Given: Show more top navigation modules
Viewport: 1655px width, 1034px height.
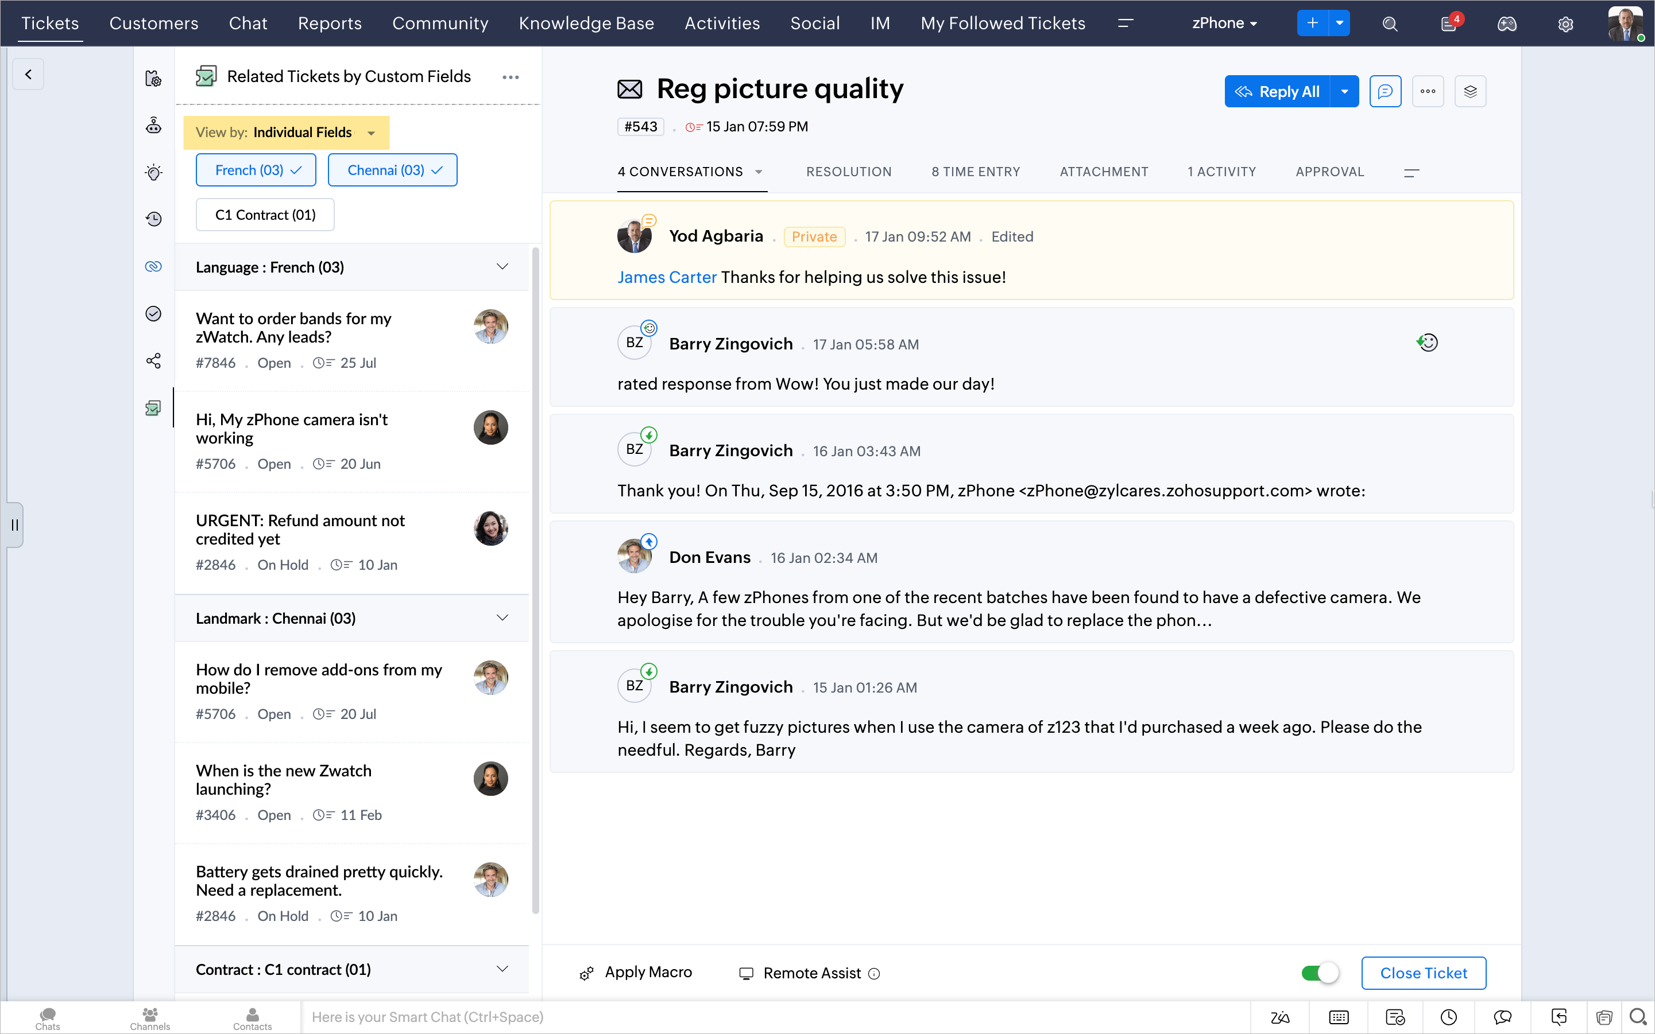Looking at the screenshot, I should (x=1125, y=24).
